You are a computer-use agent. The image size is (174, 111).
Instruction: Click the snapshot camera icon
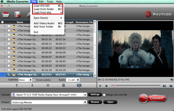tap(164, 86)
